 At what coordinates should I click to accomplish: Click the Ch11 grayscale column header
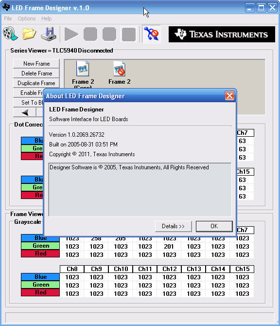pos(145,269)
